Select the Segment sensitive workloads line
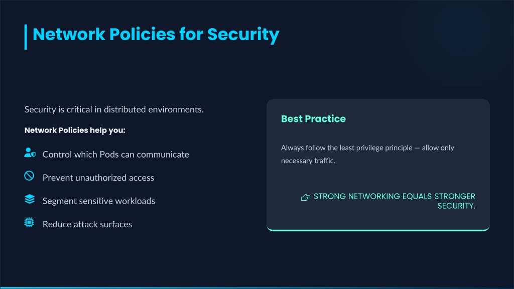This screenshot has height=289, width=514. point(99,201)
